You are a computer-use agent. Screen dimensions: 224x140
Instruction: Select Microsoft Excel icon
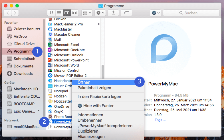click(50, 45)
